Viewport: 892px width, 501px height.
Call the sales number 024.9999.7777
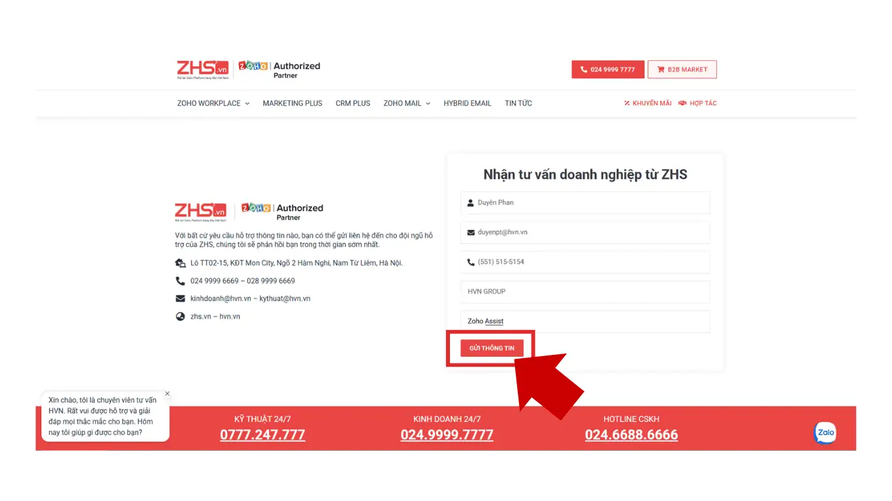coord(447,435)
